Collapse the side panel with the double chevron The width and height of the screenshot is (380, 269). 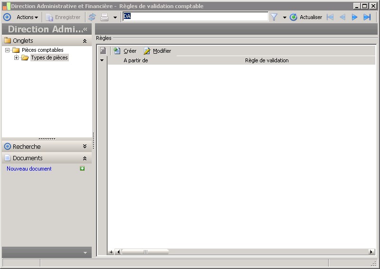point(85,29)
